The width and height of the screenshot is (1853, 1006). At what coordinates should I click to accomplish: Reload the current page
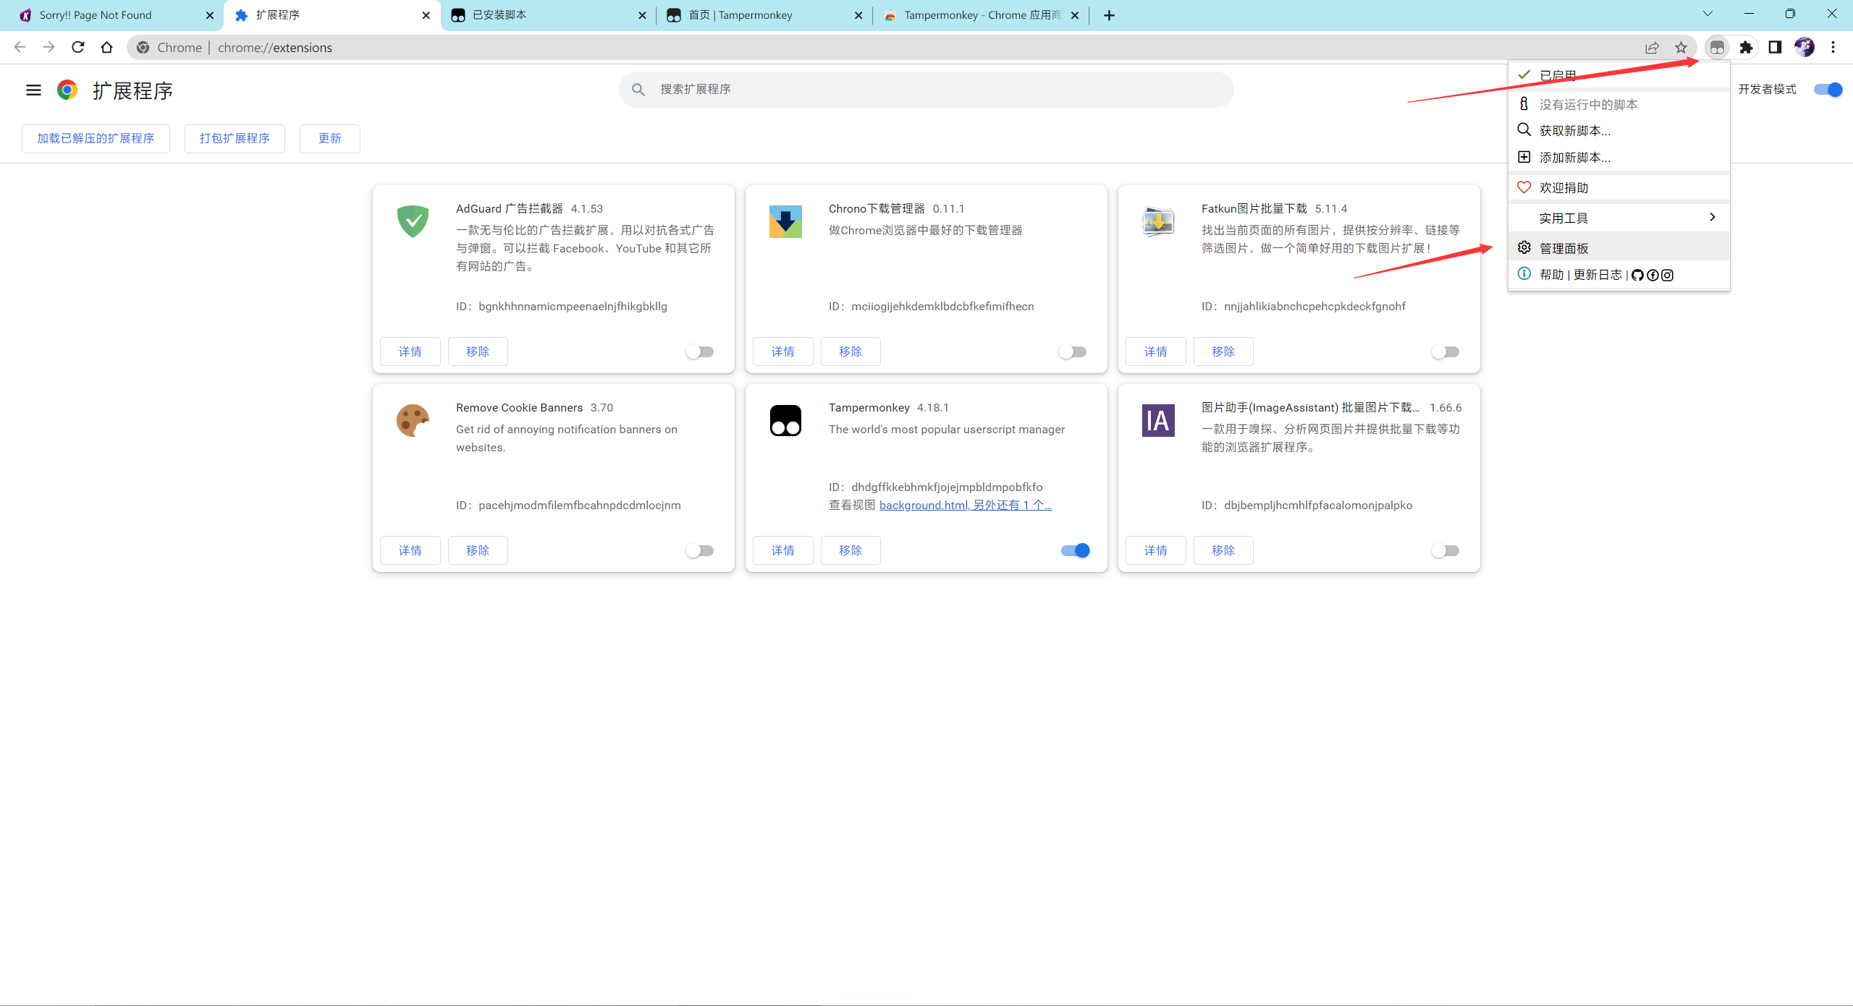[x=78, y=48]
